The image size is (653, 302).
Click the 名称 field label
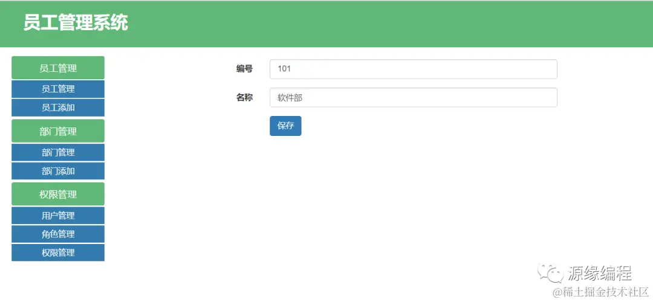point(244,98)
